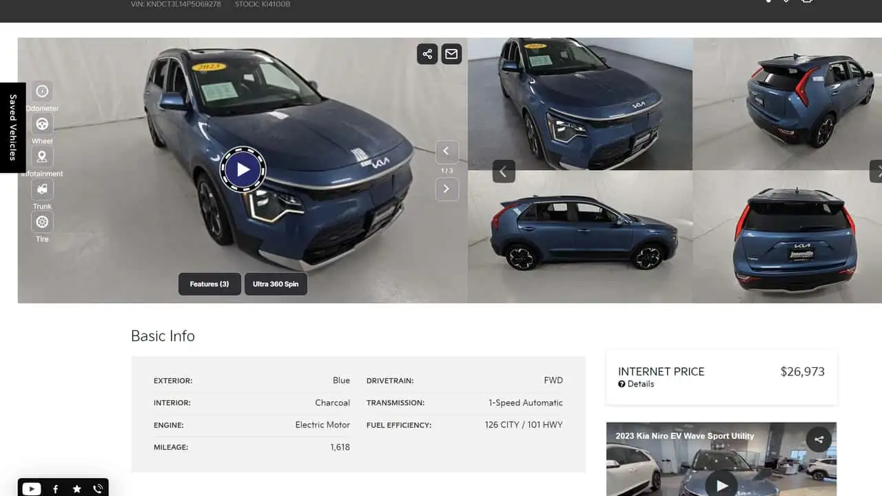Click the engine value Electric Motor
This screenshot has height=496, width=882.
tap(322, 425)
